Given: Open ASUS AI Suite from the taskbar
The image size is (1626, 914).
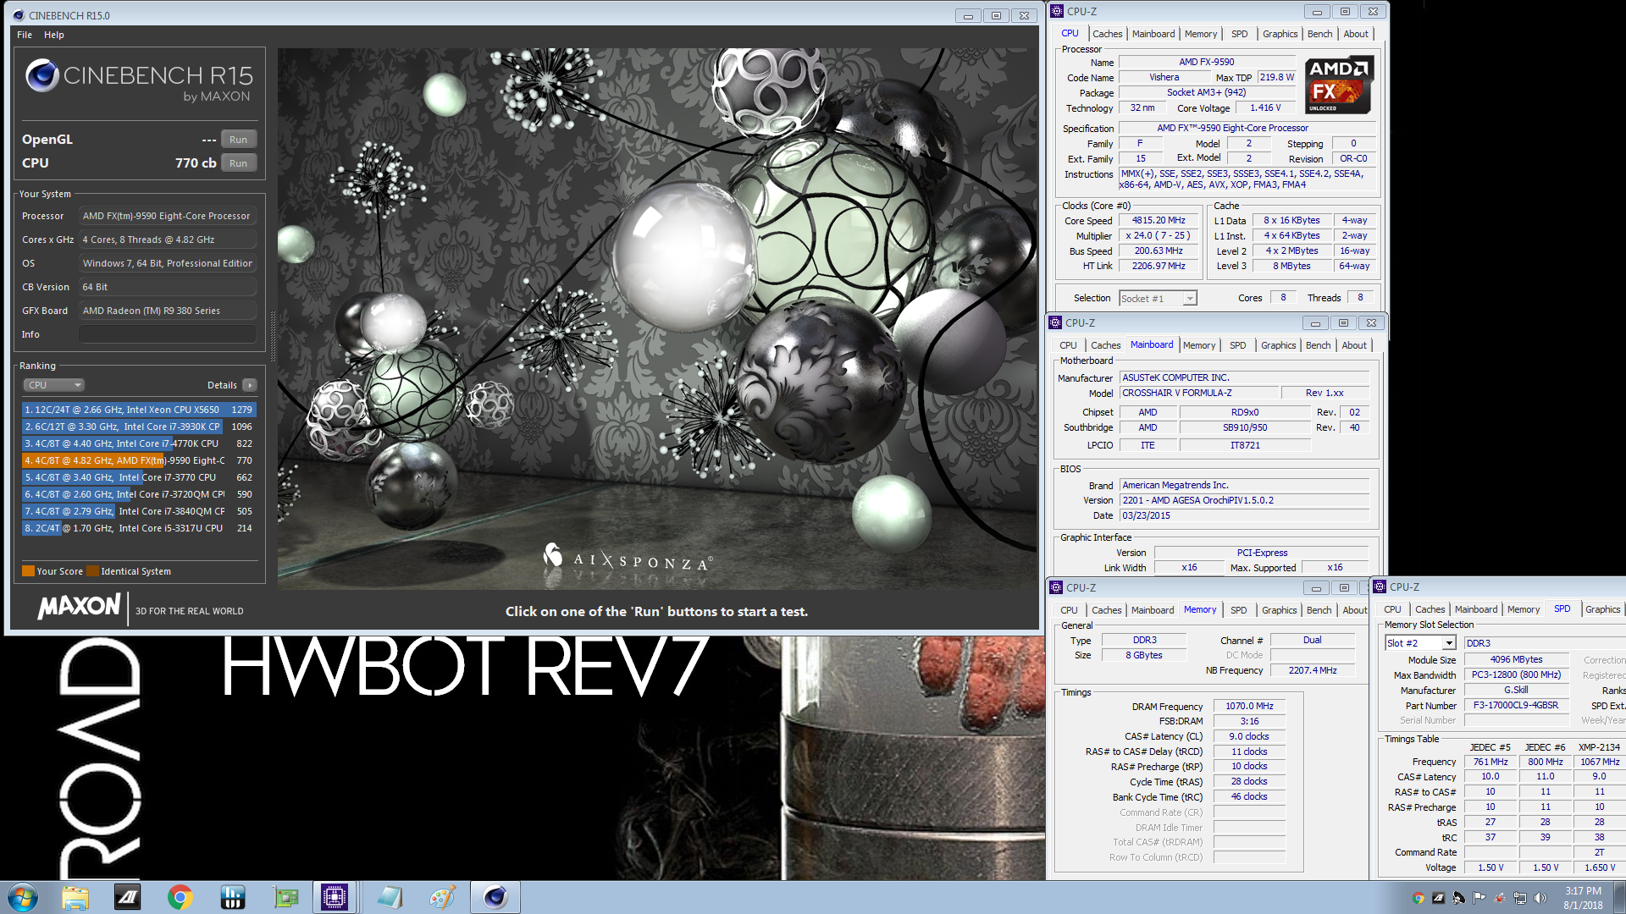Looking at the screenshot, I should [x=128, y=897].
